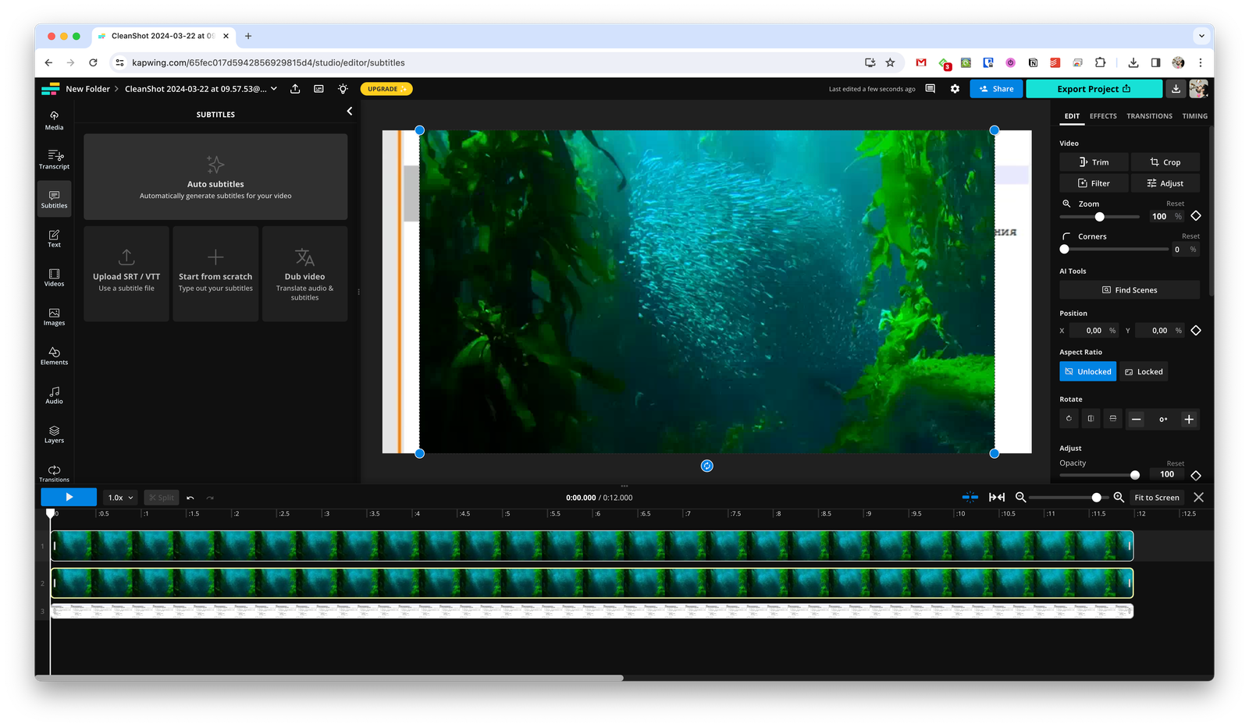Flip the video horizontally

(1091, 419)
